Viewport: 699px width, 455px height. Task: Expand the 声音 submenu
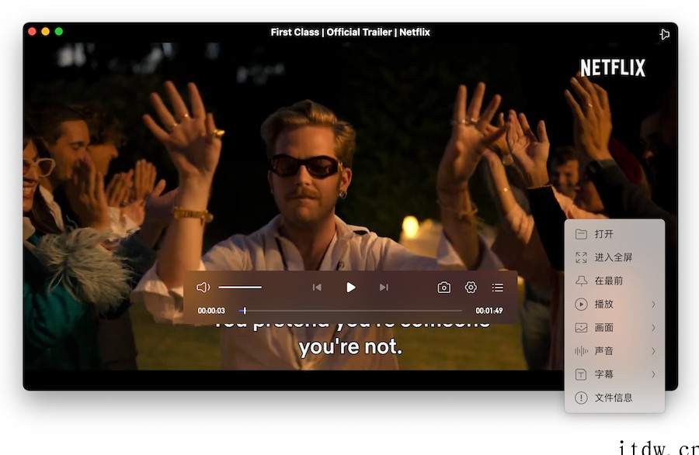(x=614, y=350)
